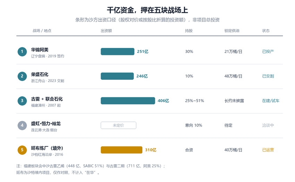Click the 已投产 status label

(x=268, y=51)
